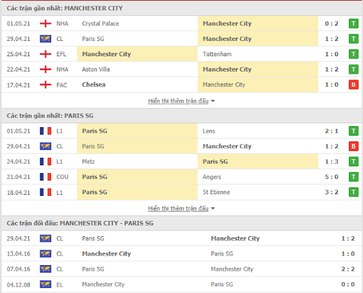Click green T badge on Crystal Palace match
This screenshot has height=293, width=363.
[353, 24]
